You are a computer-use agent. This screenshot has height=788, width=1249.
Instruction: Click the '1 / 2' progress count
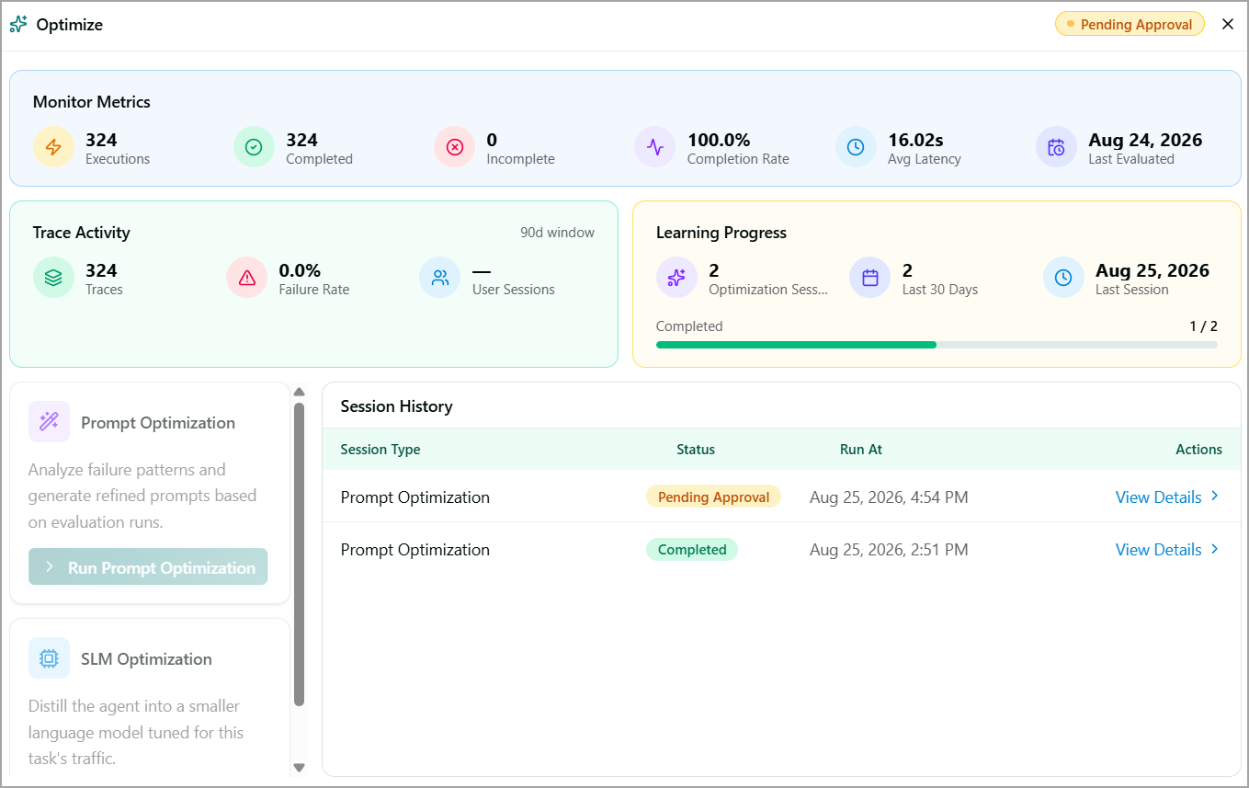point(1203,326)
